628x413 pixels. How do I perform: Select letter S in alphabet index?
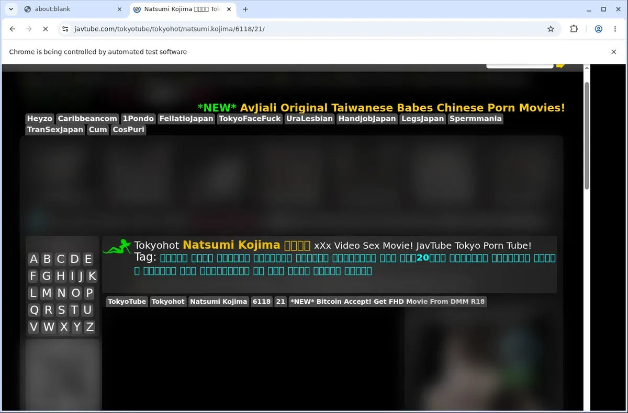point(61,310)
